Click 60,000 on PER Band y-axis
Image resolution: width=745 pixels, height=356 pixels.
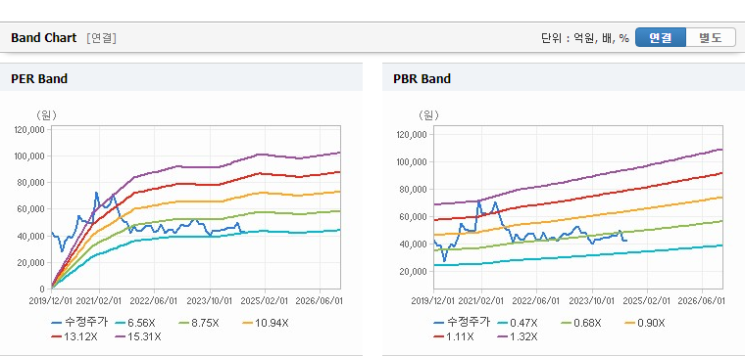click(x=31, y=209)
